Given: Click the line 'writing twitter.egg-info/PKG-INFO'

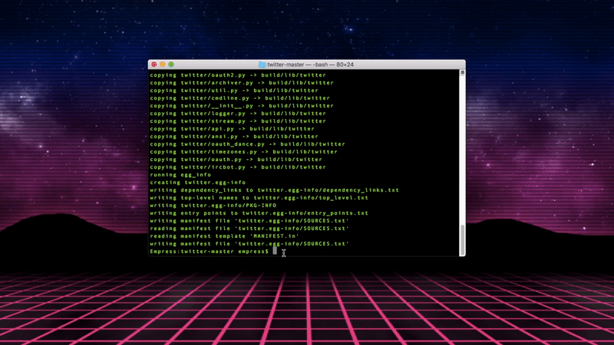Looking at the screenshot, I should tap(213, 205).
